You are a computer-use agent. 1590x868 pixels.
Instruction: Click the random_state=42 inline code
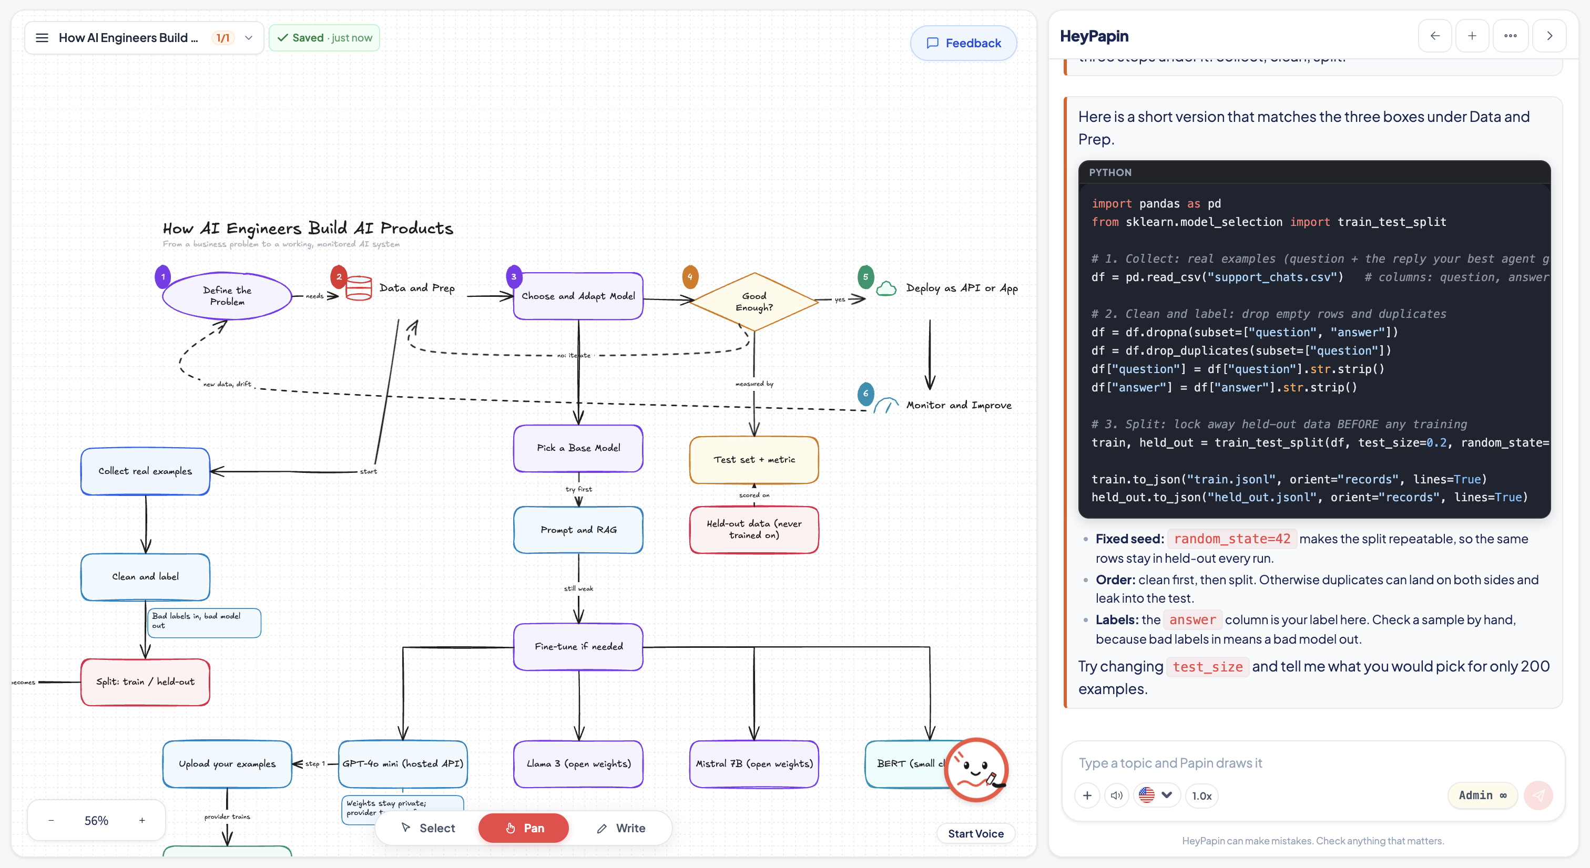(1232, 539)
